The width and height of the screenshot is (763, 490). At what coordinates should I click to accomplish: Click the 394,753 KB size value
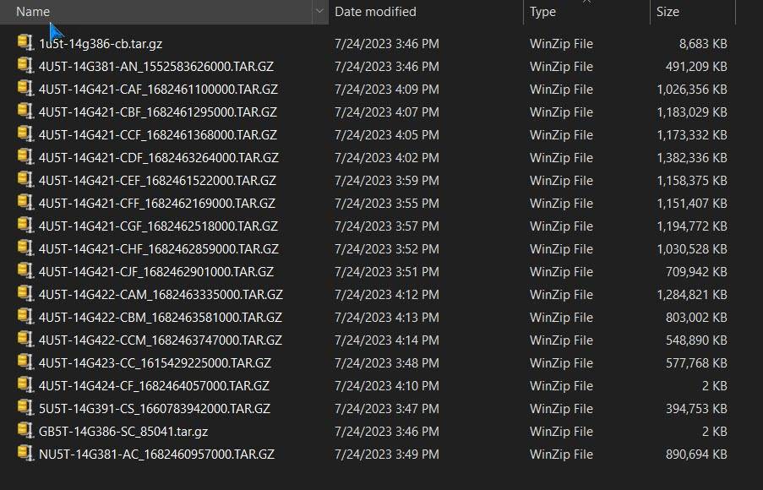[696, 409]
